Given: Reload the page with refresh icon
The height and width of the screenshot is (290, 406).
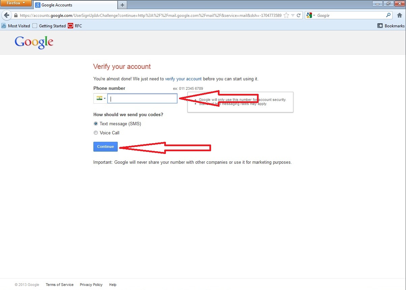Looking at the screenshot, I should (298, 16).
